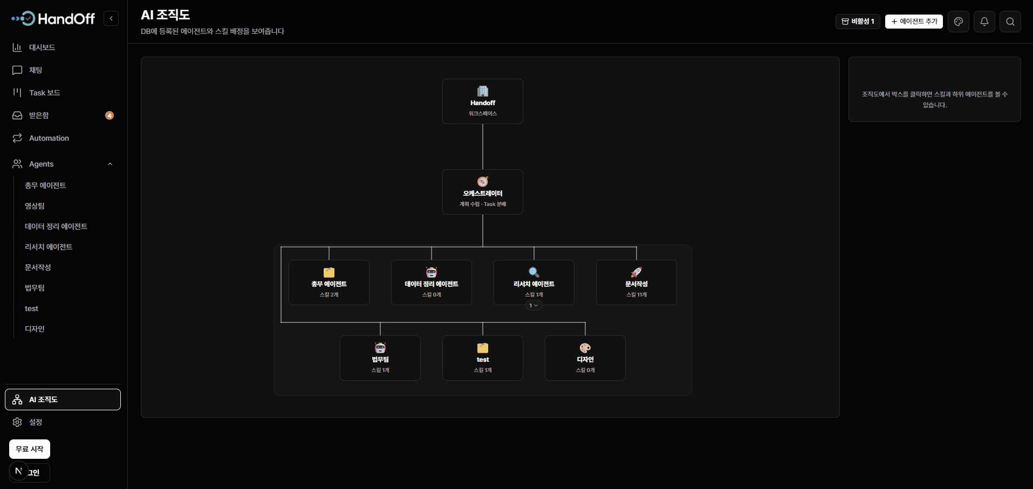The width and height of the screenshot is (1033, 489).
Task: Select the 디자인 box in the org chart
Action: (x=585, y=358)
